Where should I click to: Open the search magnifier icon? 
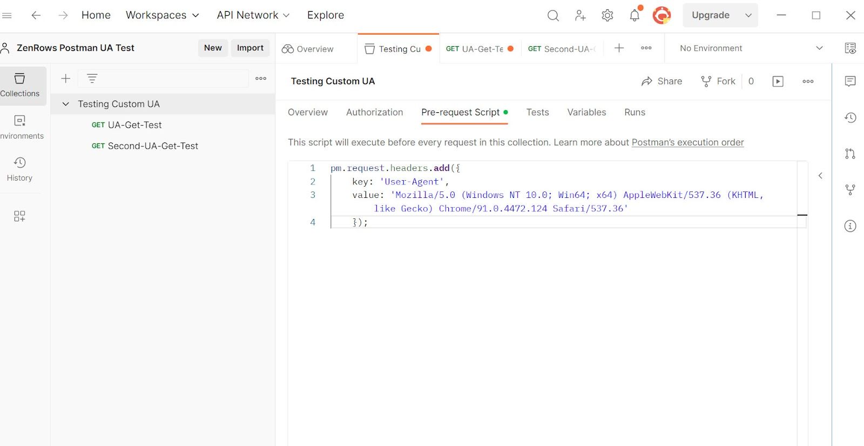point(553,16)
